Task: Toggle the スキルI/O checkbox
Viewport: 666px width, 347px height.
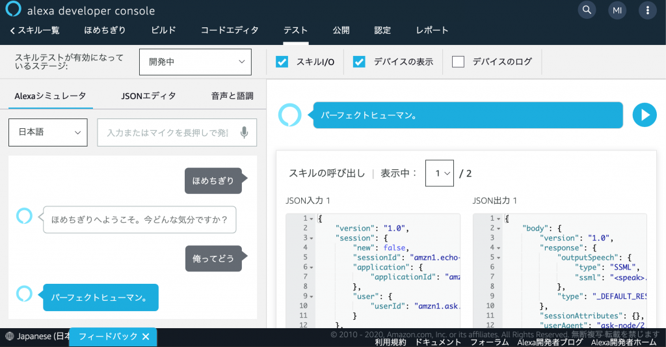Action: click(282, 62)
